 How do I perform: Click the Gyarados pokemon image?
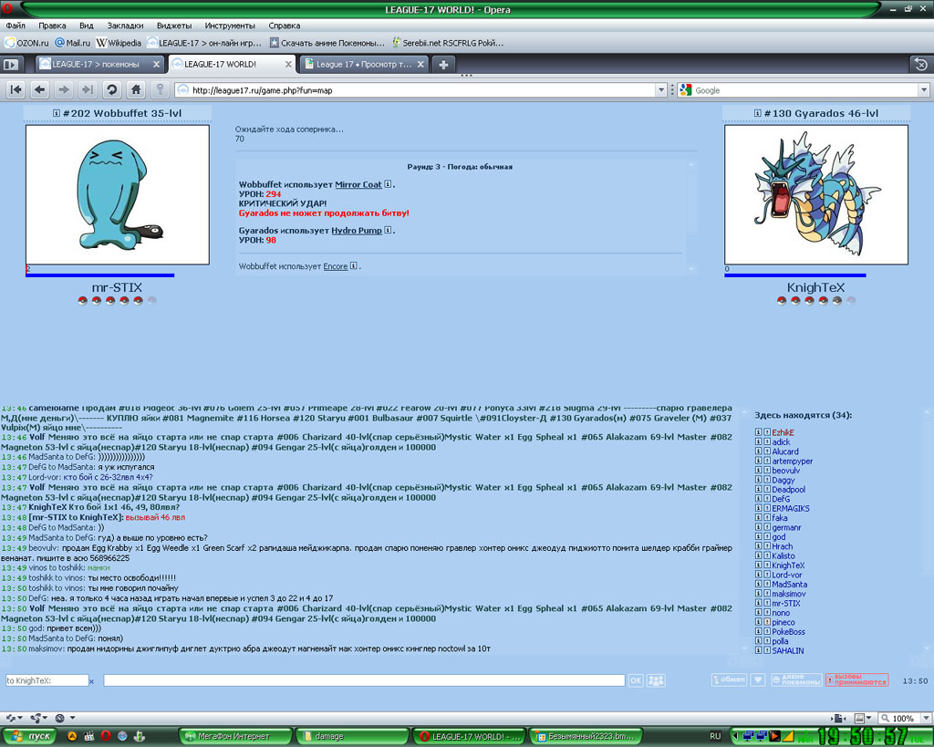pos(816,195)
